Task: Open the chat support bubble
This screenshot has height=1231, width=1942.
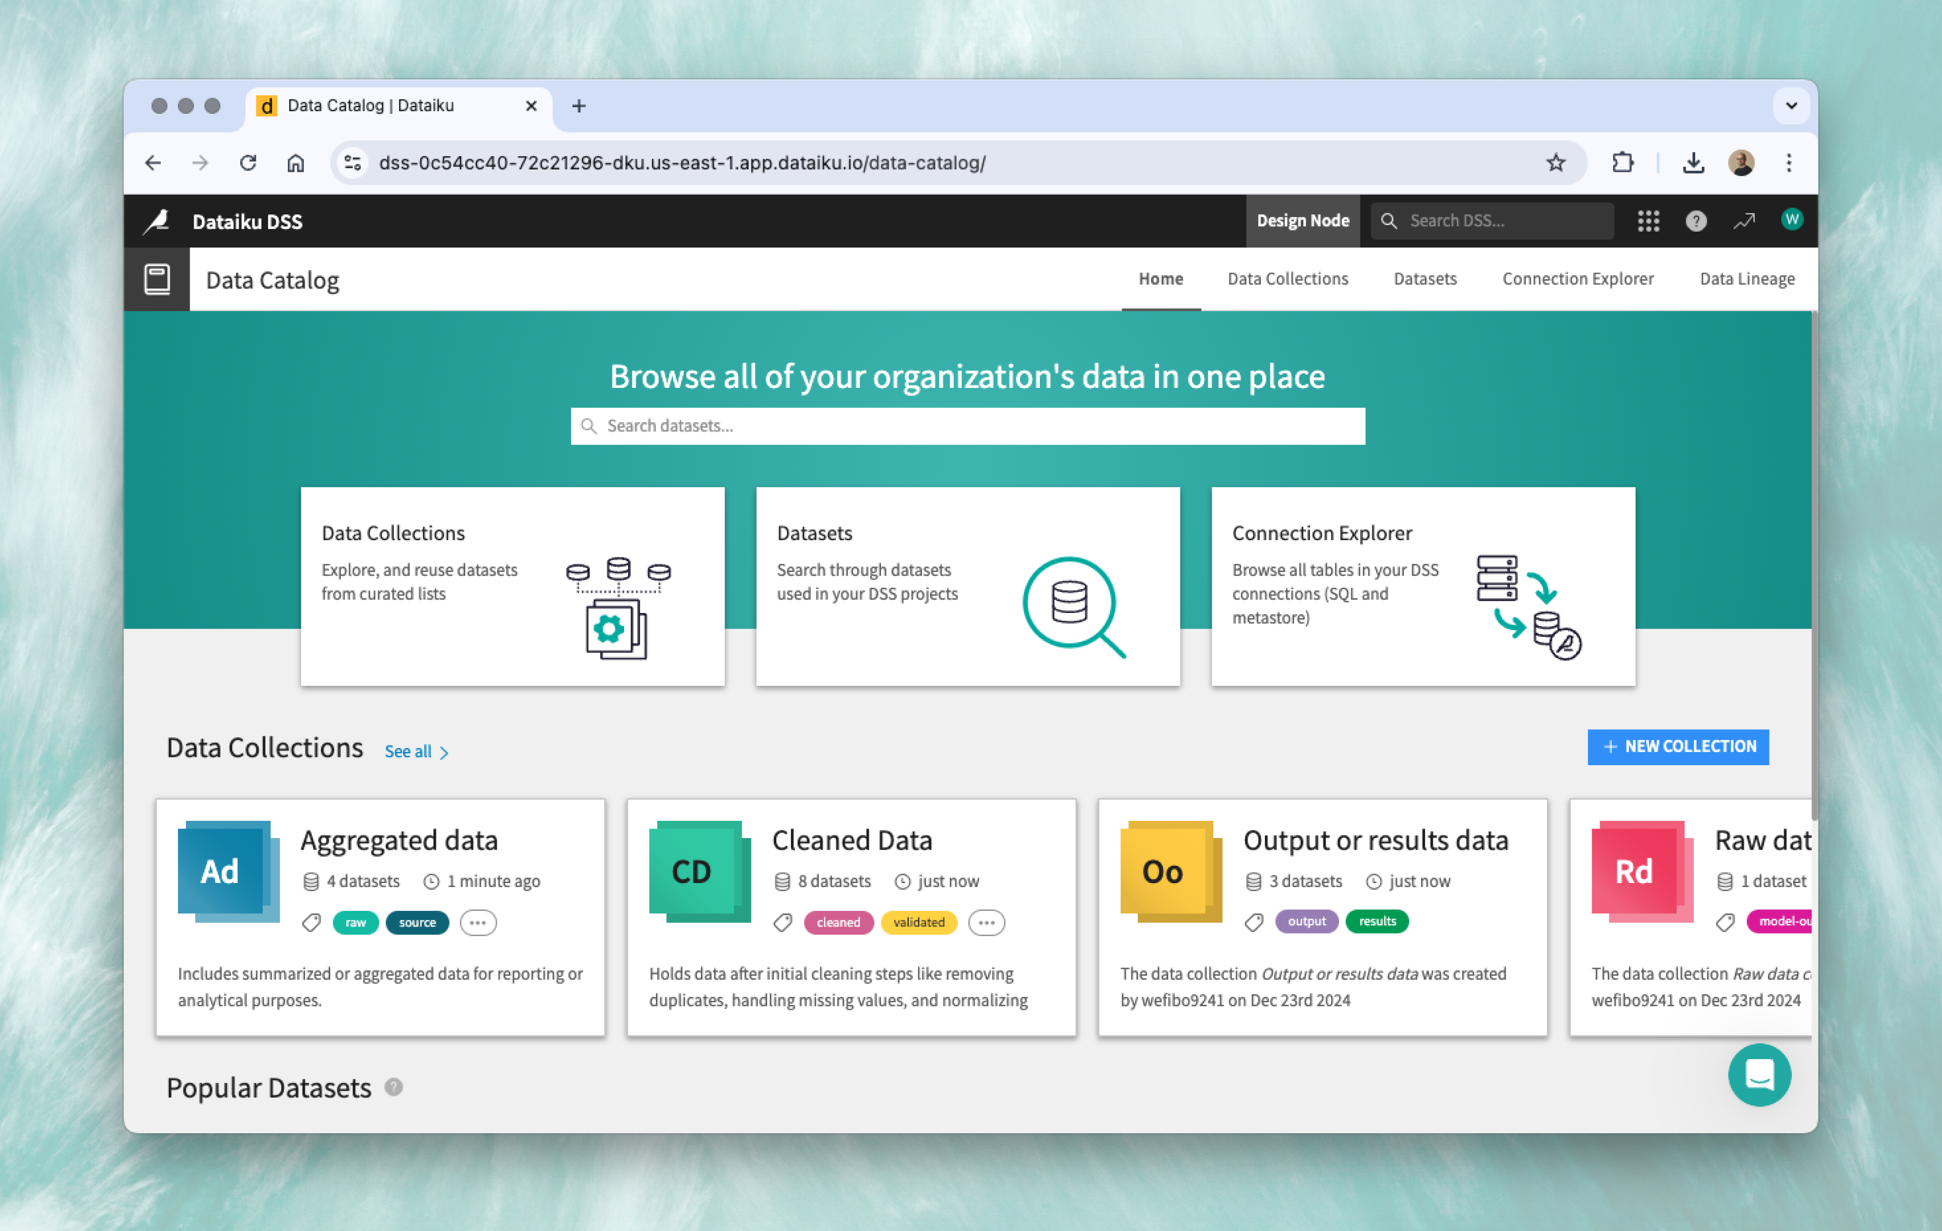Action: 1759,1075
